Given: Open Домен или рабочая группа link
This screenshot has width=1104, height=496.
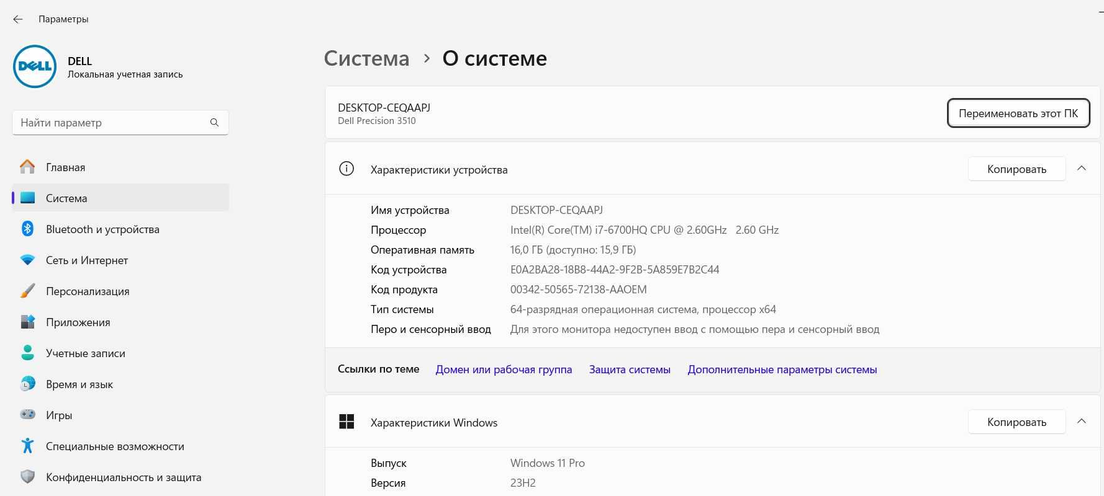Looking at the screenshot, I should (x=504, y=370).
